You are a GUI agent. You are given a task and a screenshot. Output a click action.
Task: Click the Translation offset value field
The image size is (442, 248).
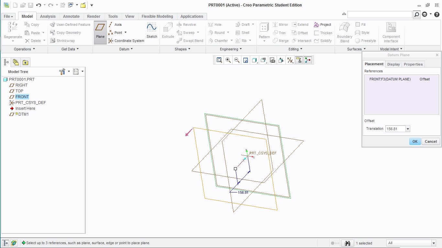tap(395, 129)
